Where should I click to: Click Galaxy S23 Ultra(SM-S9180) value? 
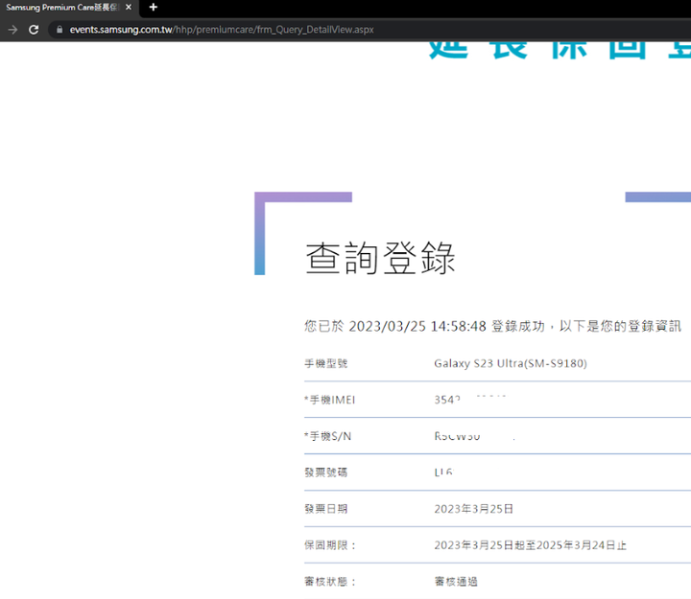[511, 363]
